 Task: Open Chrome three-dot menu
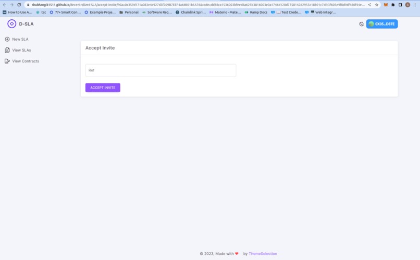pos(415,5)
